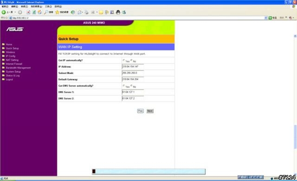Open Quick Setup in the sidebar
297x181 pixels.
pyautogui.click(x=13, y=48)
